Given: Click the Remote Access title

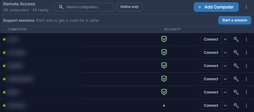Looking at the screenshot, I should tap(19, 4).
